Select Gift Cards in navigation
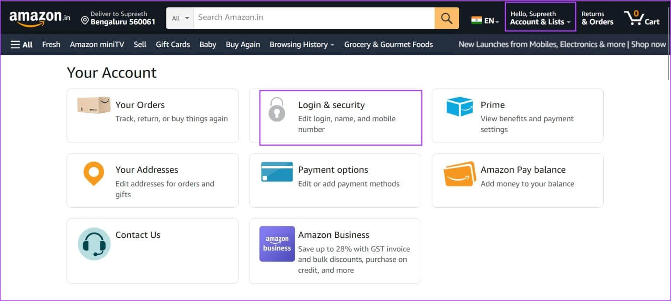This screenshot has height=301, width=671. click(x=173, y=44)
